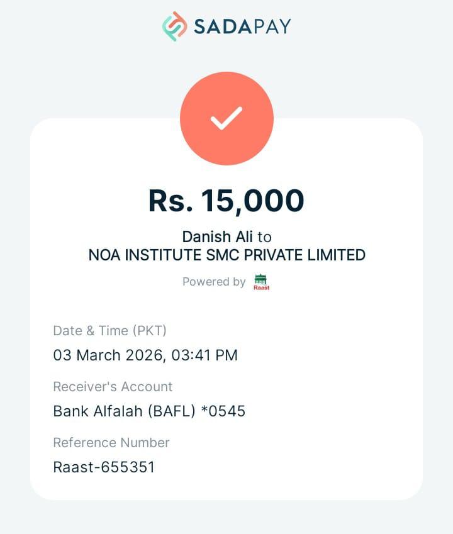Click the sender name Danish Ali
453x534 pixels.
(217, 236)
